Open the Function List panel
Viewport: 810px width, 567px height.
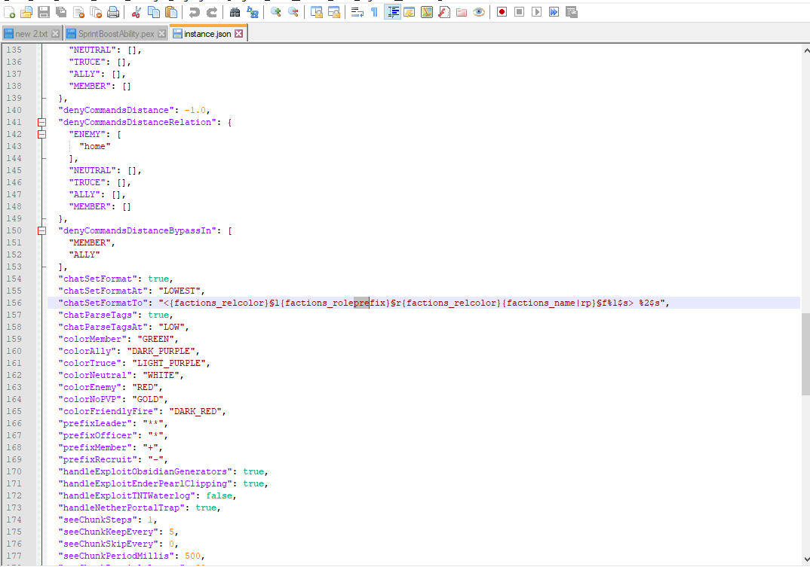[x=444, y=12]
